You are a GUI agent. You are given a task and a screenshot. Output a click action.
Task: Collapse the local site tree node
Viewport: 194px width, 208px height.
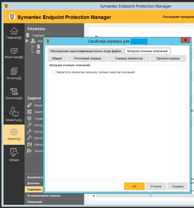coord(27,41)
